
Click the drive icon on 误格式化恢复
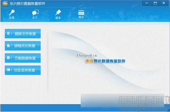pos(8,46)
